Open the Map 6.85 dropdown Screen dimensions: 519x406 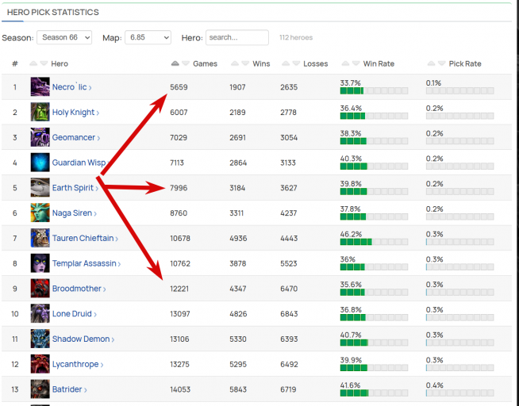click(148, 37)
